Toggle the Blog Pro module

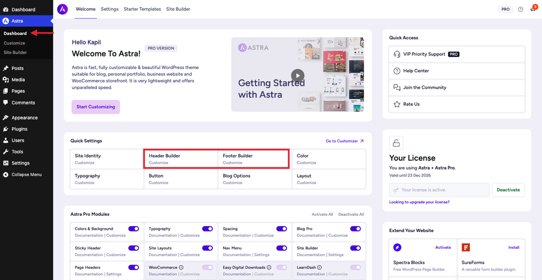tap(355, 229)
